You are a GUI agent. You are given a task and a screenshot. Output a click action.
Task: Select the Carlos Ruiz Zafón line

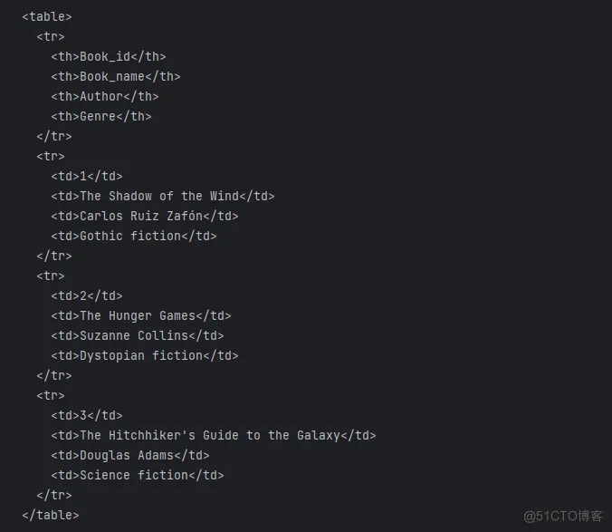(x=144, y=216)
